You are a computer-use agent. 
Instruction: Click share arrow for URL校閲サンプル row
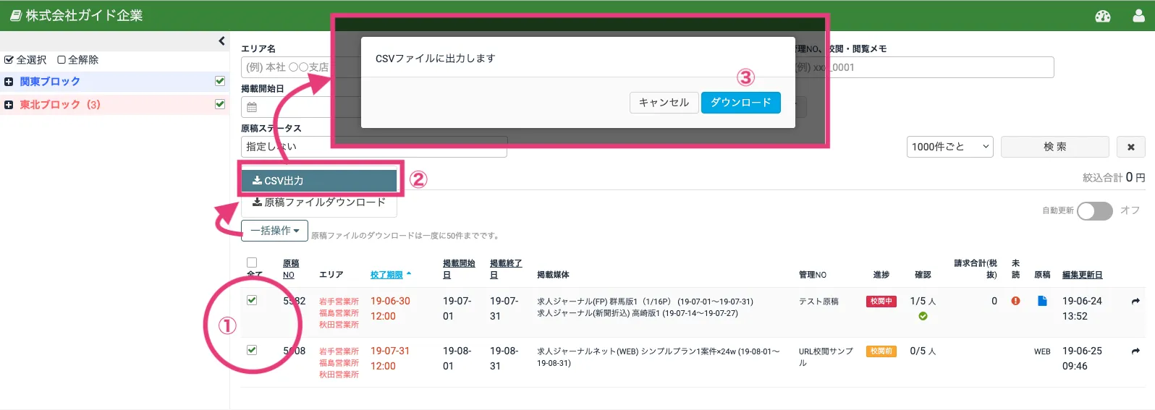[1135, 351]
